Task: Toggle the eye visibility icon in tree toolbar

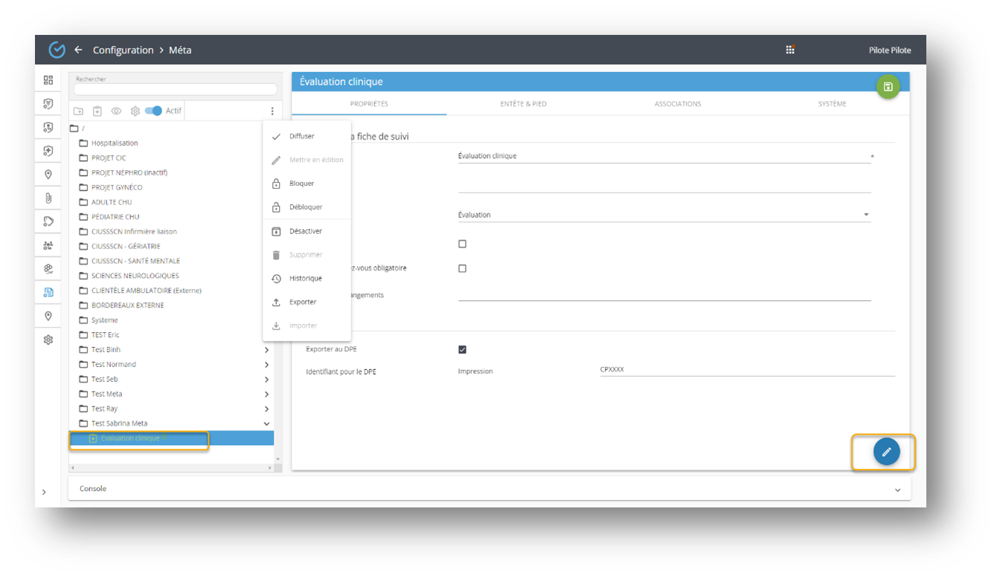Action: point(116,111)
